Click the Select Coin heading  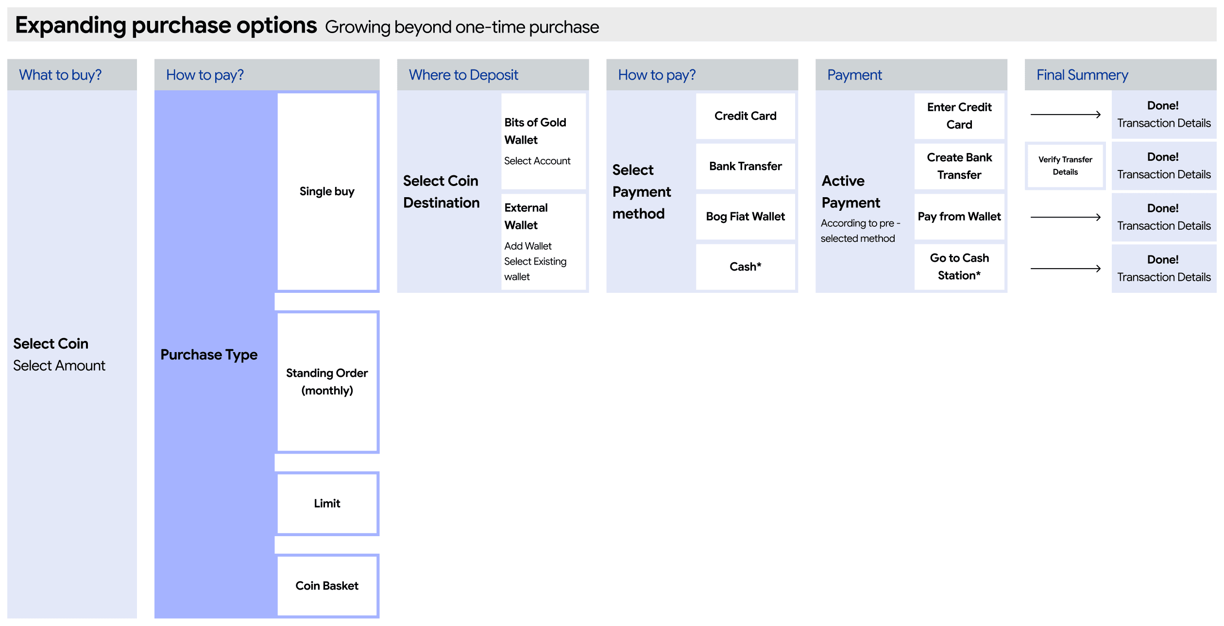coord(51,344)
